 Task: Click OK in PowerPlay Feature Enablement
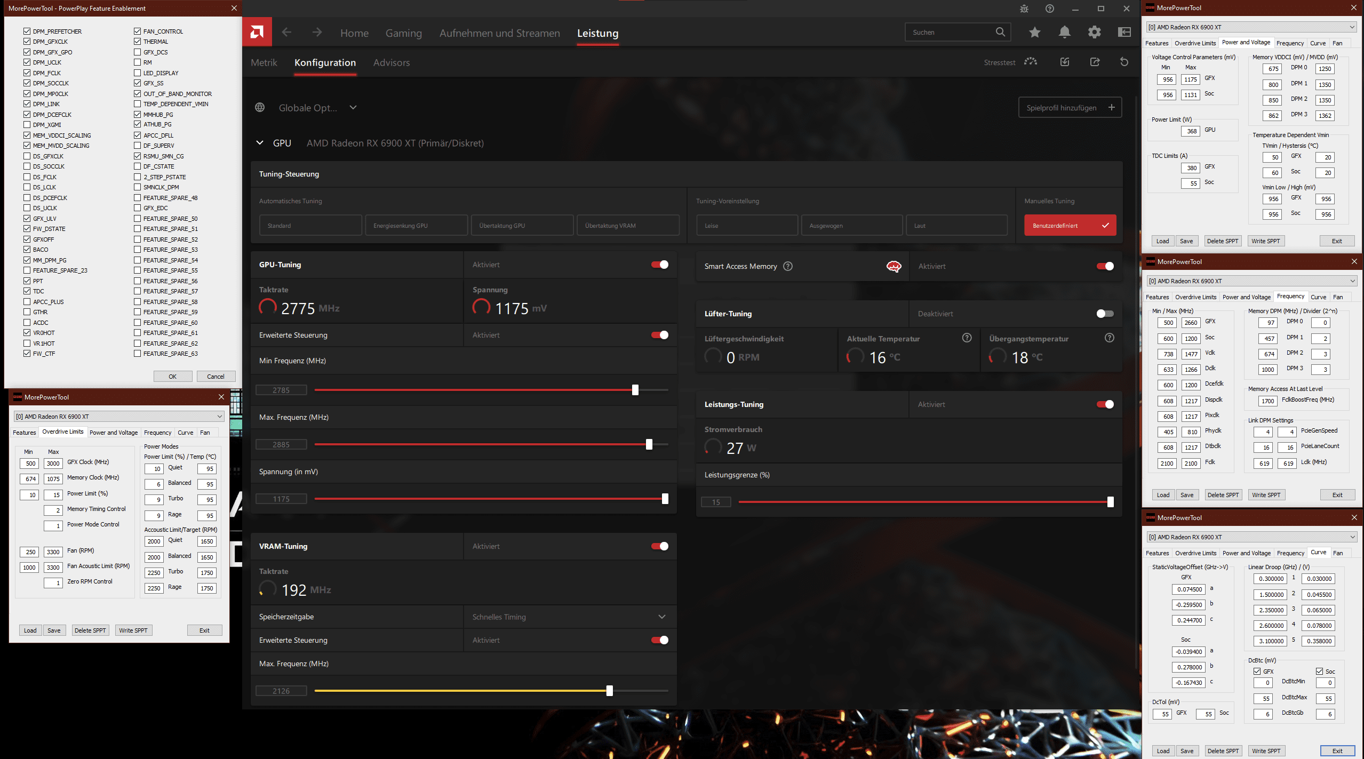(x=172, y=377)
